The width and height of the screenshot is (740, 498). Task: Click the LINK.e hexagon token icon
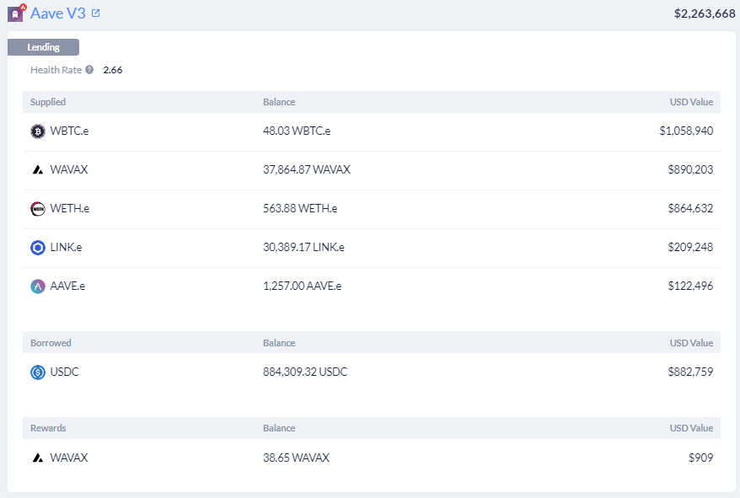click(38, 248)
